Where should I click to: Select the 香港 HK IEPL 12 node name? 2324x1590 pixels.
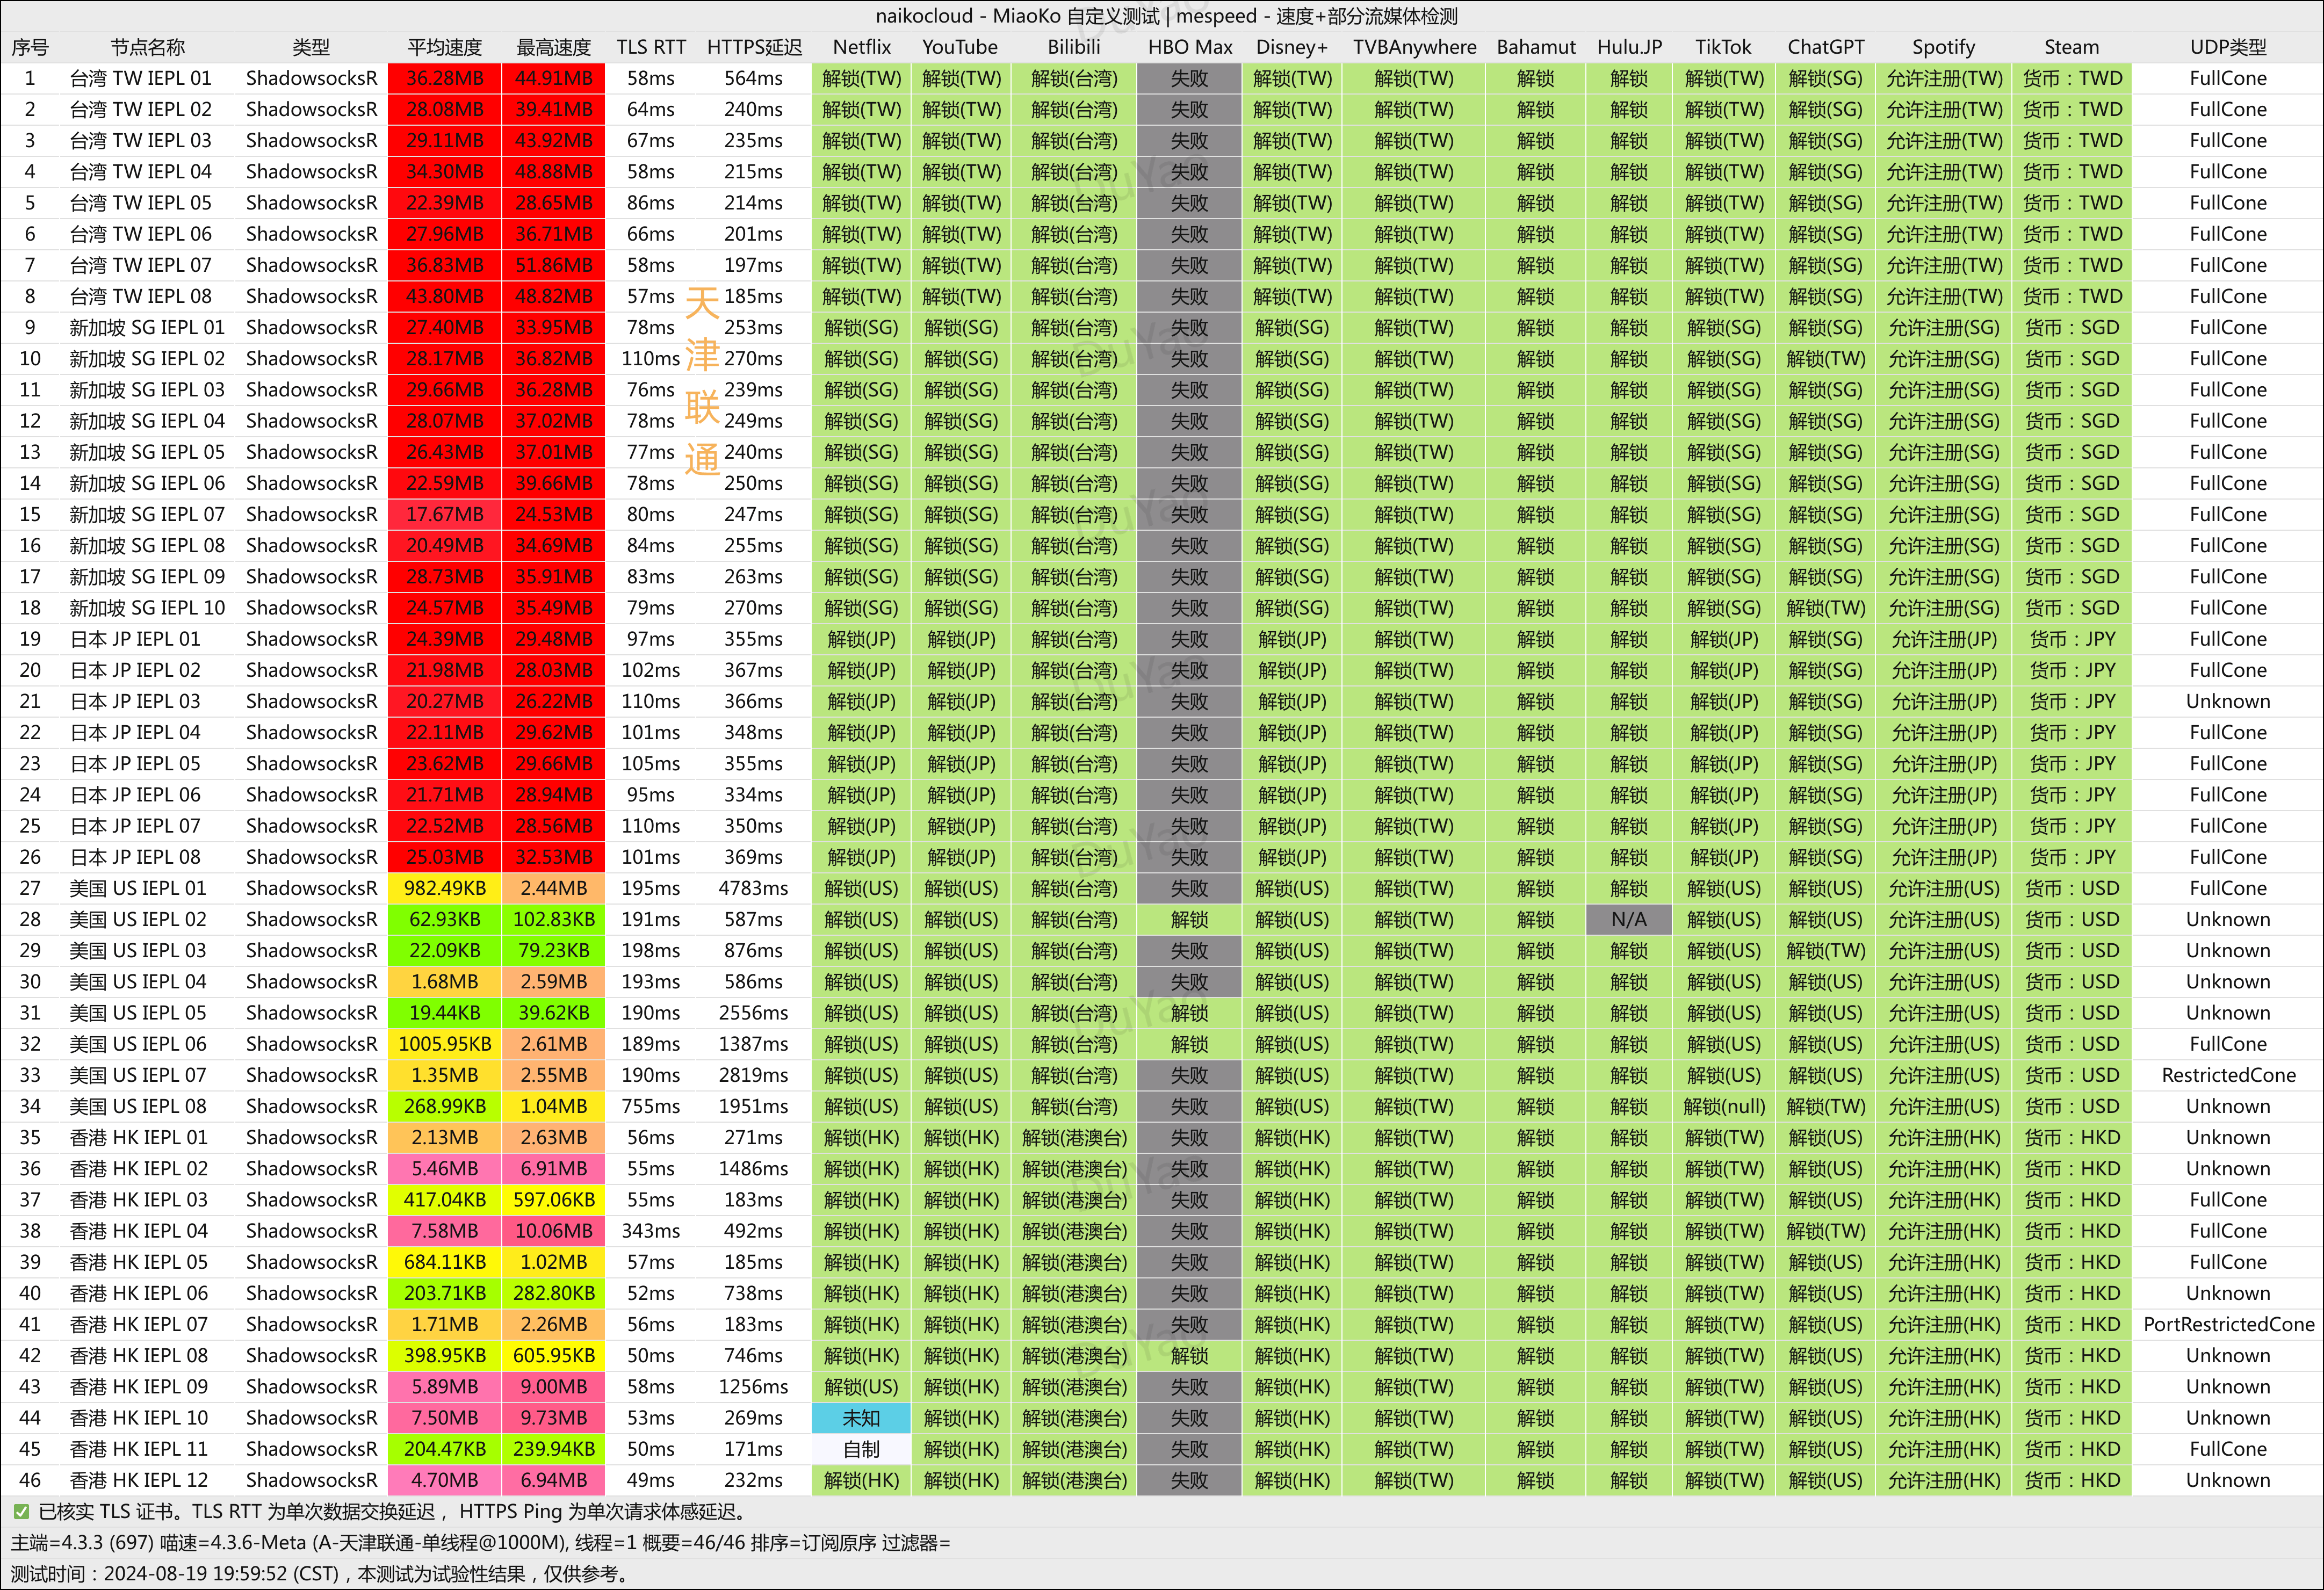139,1480
